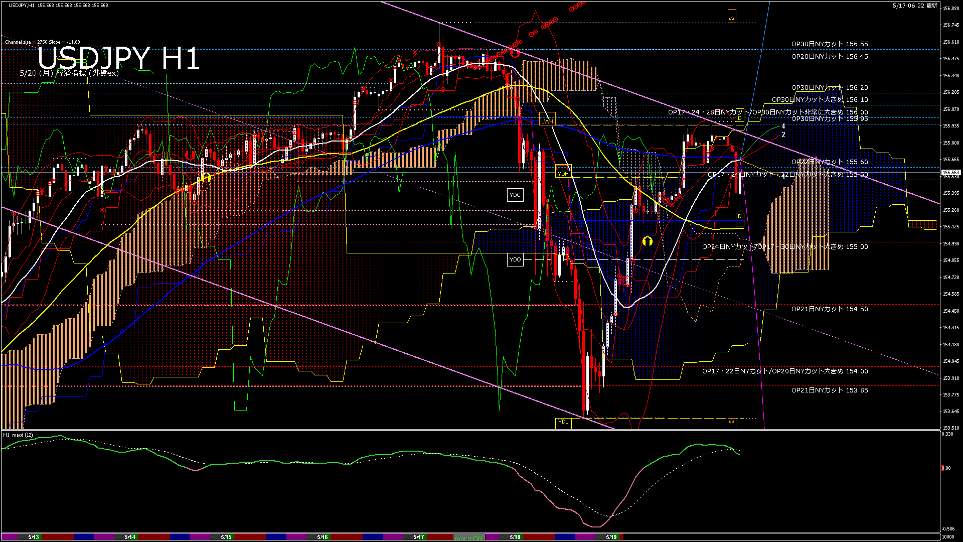This screenshot has width=963, height=542.
Task: Click the white YDO level marker box
Action: click(x=515, y=259)
